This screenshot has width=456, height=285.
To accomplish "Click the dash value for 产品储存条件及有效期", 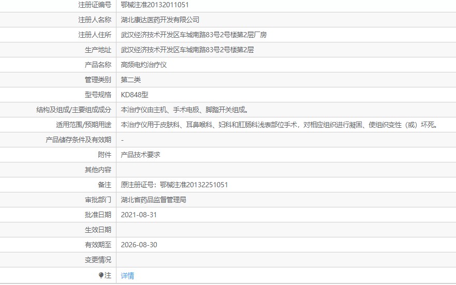I will [123, 140].
